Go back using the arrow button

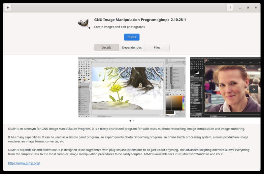coord(8,8)
